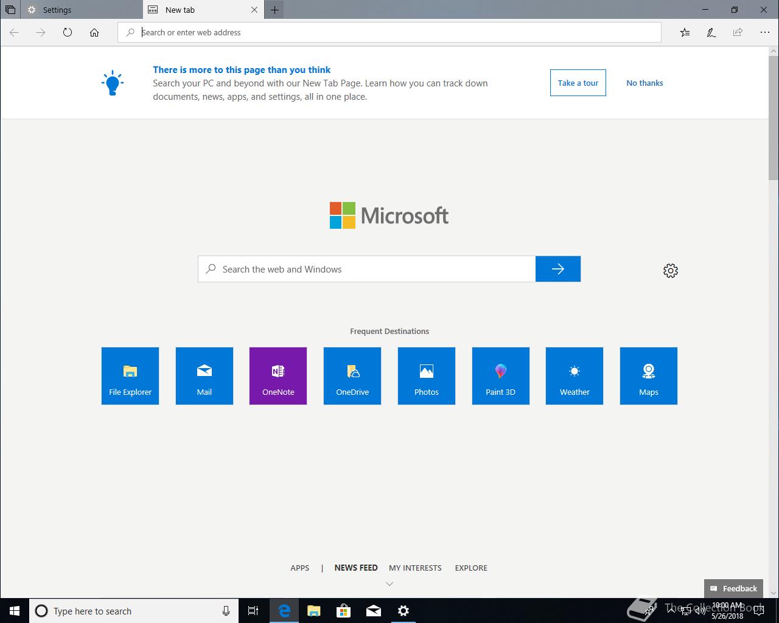This screenshot has width=779, height=623.
Task: Open Settings app from the taskbar
Action: (403, 611)
